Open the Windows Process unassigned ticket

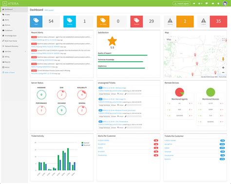coord(119,110)
